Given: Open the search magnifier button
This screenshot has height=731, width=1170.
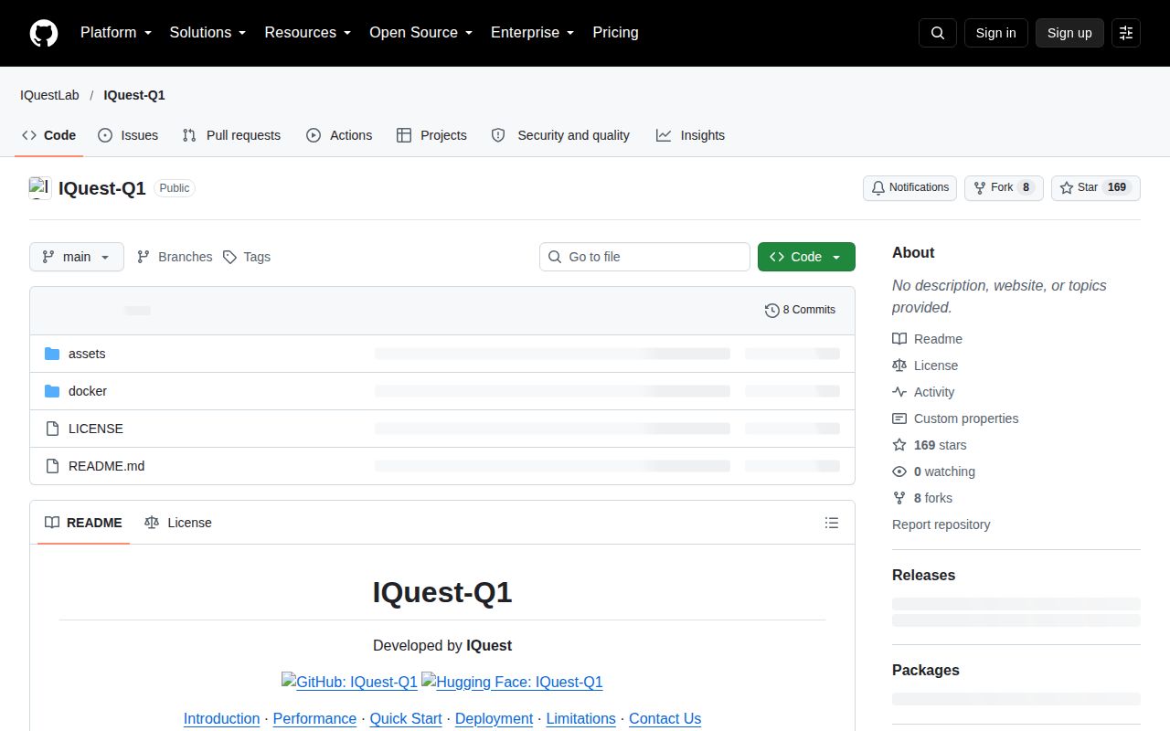Looking at the screenshot, I should pos(938,33).
